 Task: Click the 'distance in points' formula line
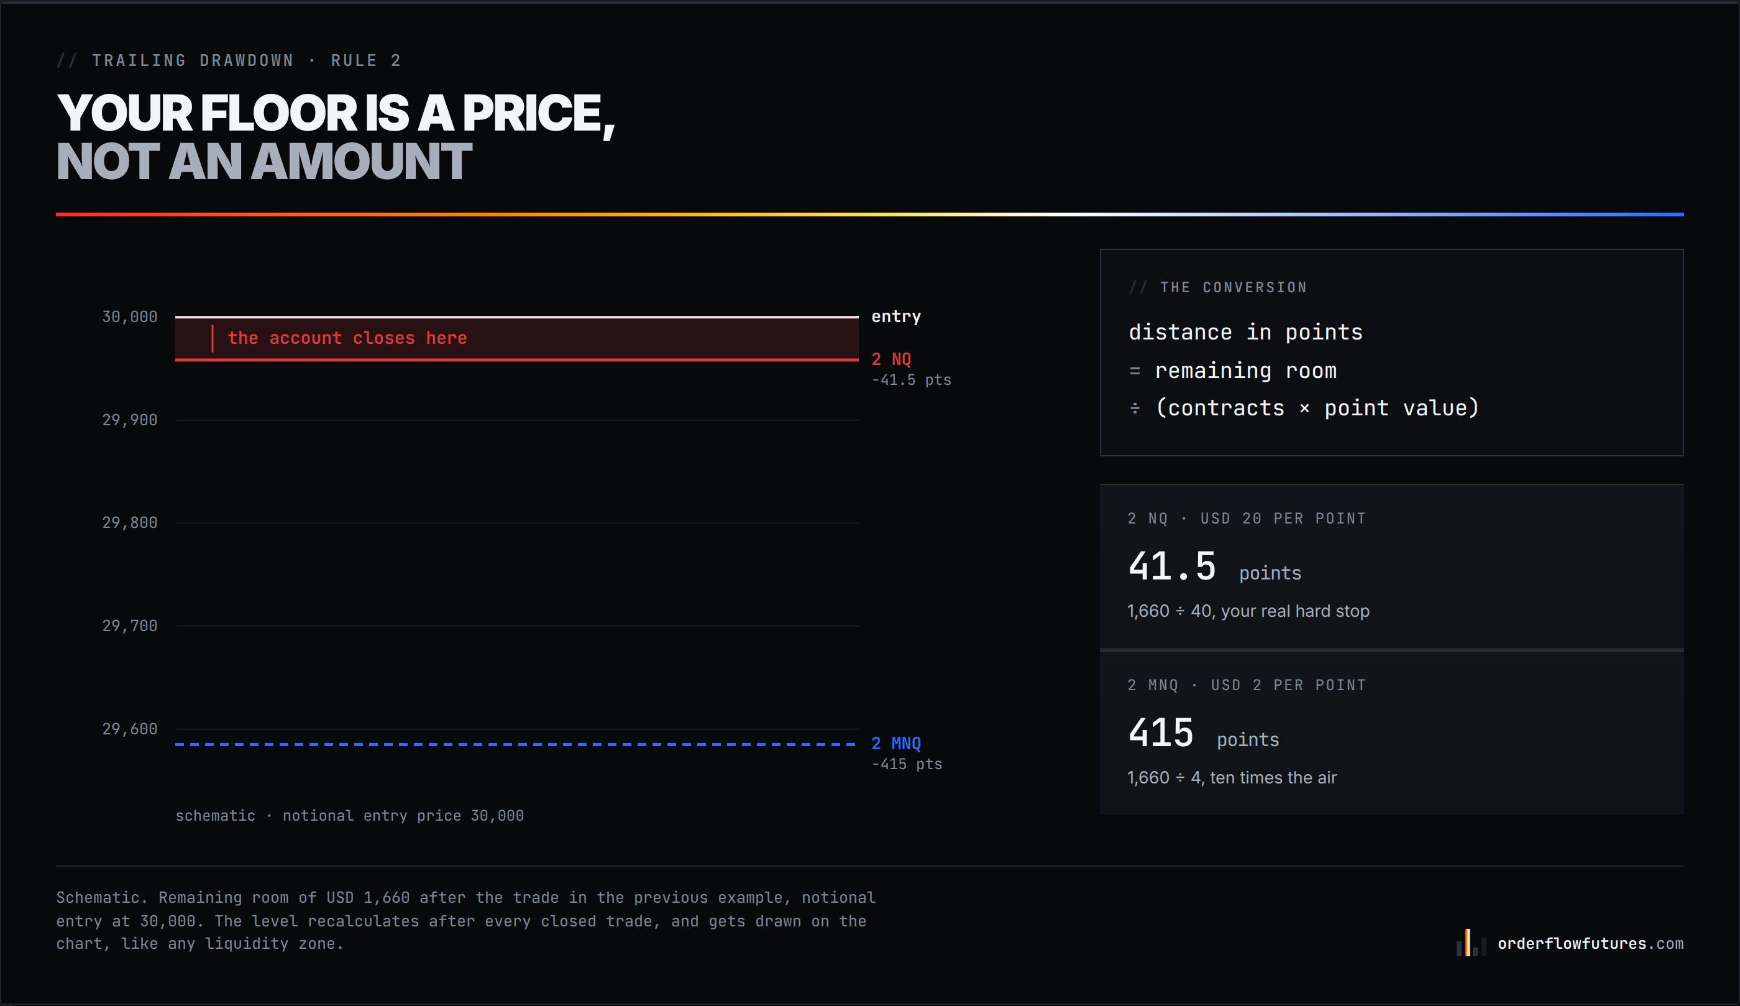pyautogui.click(x=1245, y=333)
